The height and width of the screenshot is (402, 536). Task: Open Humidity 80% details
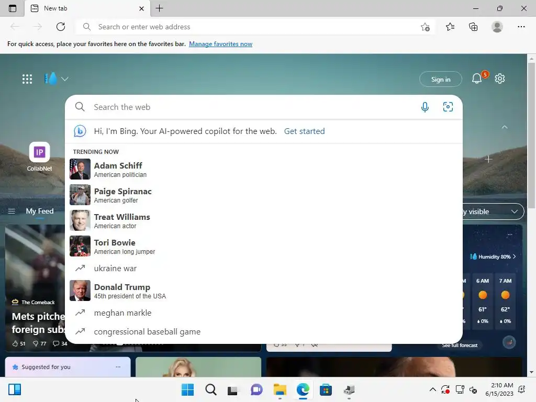tap(493, 256)
